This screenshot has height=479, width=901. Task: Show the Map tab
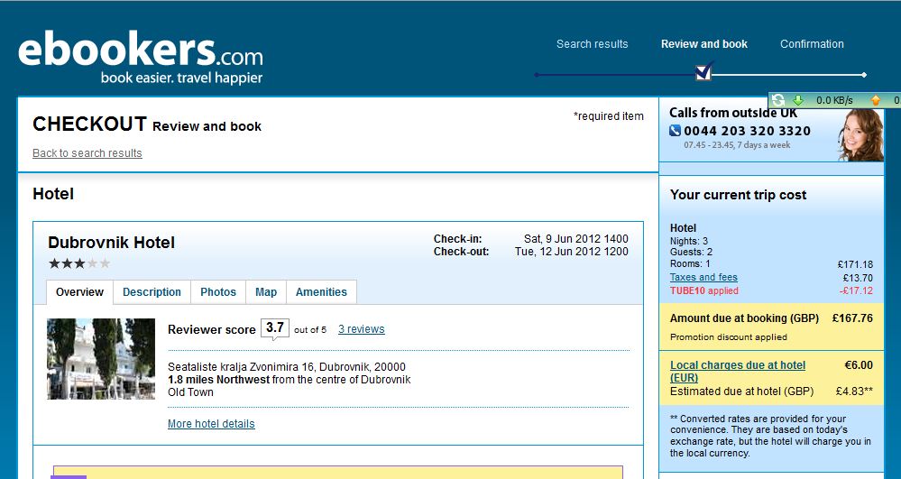[x=266, y=292]
